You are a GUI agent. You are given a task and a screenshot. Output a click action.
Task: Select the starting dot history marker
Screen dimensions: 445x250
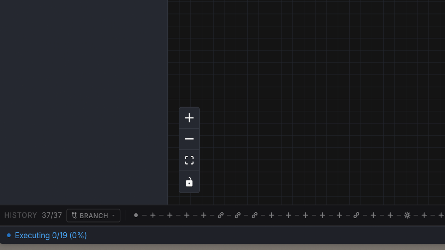coord(136,215)
